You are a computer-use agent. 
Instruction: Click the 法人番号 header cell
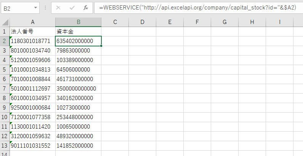click(32, 32)
